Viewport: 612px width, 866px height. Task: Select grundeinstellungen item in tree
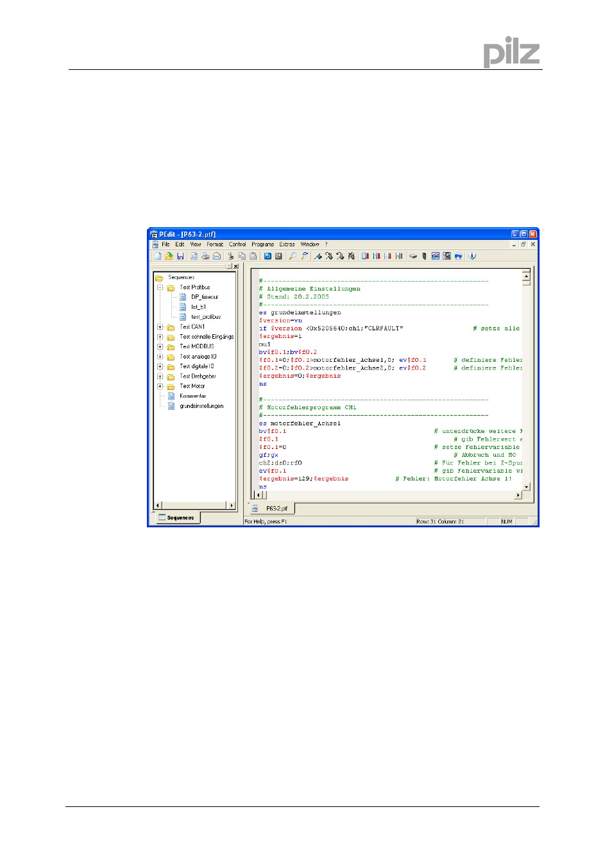point(201,406)
